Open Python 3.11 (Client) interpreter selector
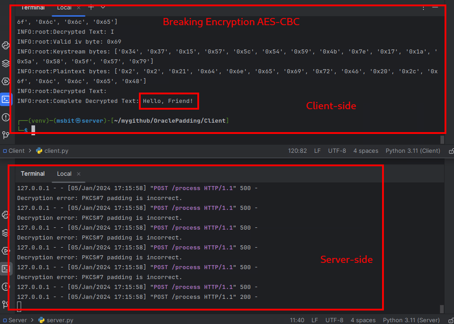Image resolution: width=454 pixels, height=324 pixels. [413, 151]
